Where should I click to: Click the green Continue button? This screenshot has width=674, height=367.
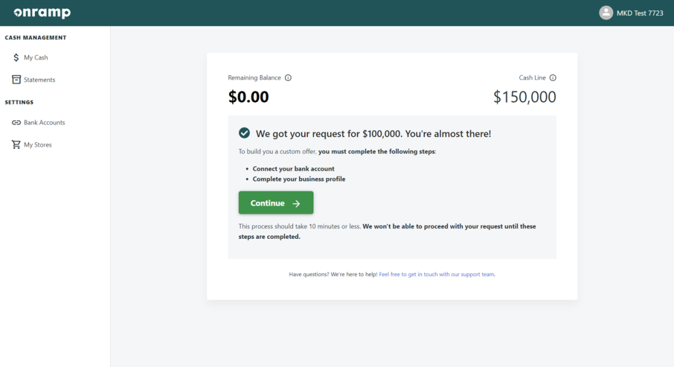[x=276, y=203]
